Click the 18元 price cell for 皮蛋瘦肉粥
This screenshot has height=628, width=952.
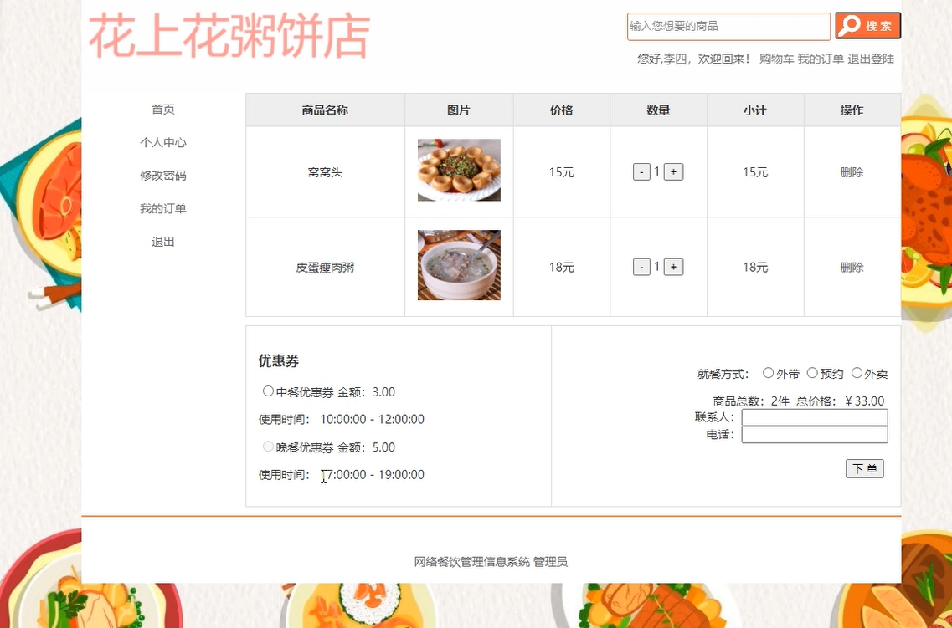(x=562, y=268)
